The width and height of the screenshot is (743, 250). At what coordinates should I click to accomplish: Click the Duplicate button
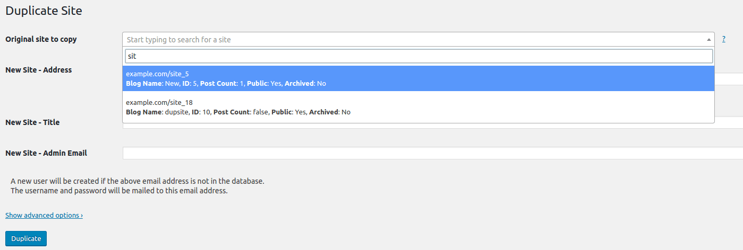26,238
